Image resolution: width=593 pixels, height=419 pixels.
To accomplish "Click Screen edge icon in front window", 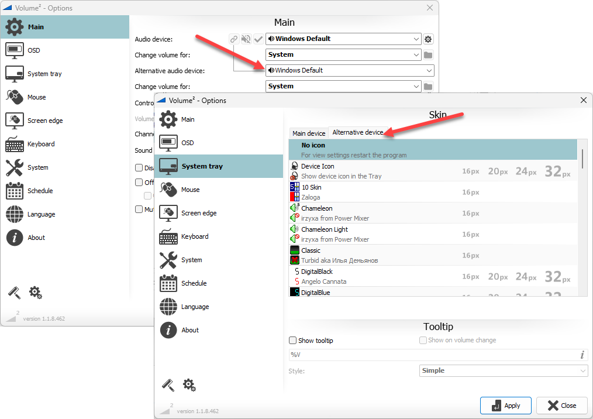I will (168, 213).
